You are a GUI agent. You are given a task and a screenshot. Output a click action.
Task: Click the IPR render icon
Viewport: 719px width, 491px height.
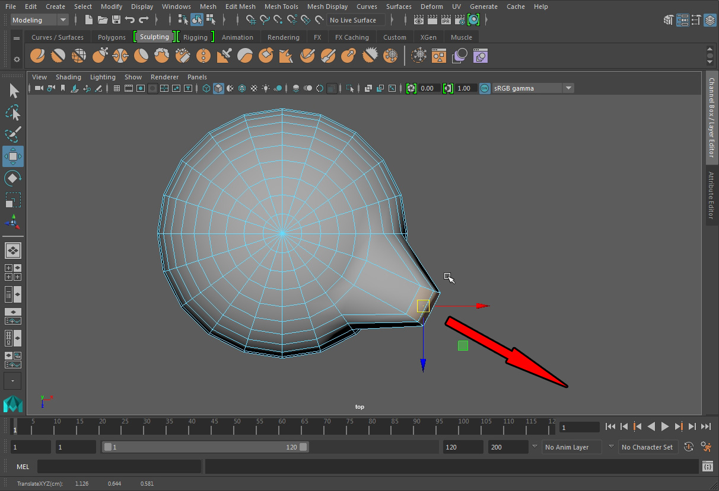click(446, 20)
